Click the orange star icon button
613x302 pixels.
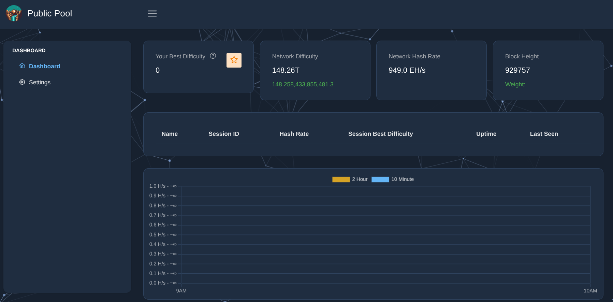pos(234,60)
